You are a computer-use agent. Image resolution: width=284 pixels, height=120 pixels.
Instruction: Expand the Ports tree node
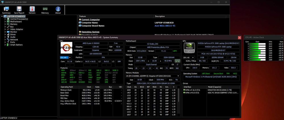[5, 42]
